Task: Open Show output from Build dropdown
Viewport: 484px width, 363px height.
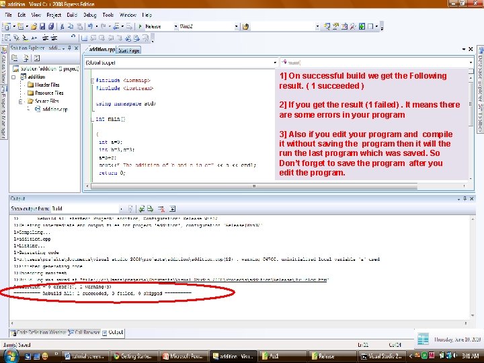Action: 121,209
